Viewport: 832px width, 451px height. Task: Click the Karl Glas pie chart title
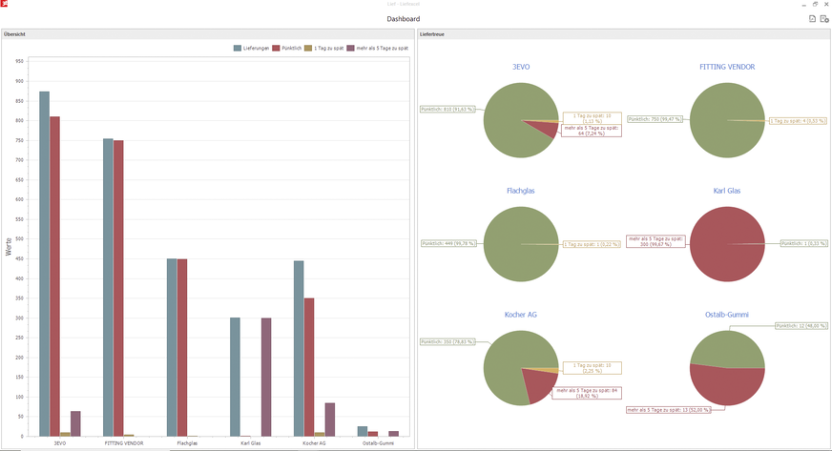tap(727, 191)
